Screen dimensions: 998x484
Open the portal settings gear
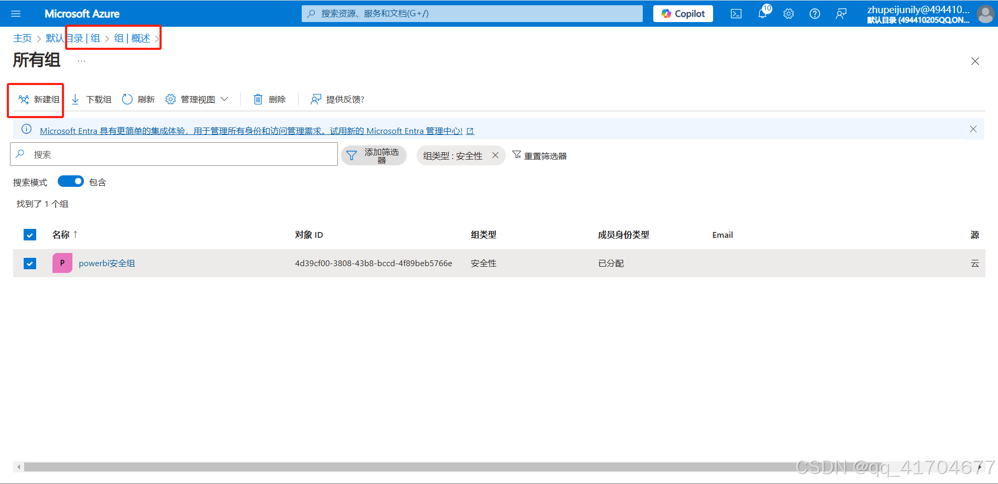789,14
